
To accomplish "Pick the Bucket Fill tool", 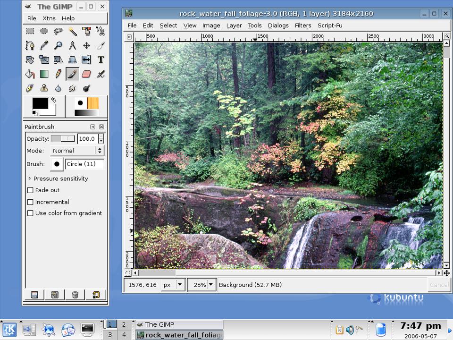I will tap(30, 74).
